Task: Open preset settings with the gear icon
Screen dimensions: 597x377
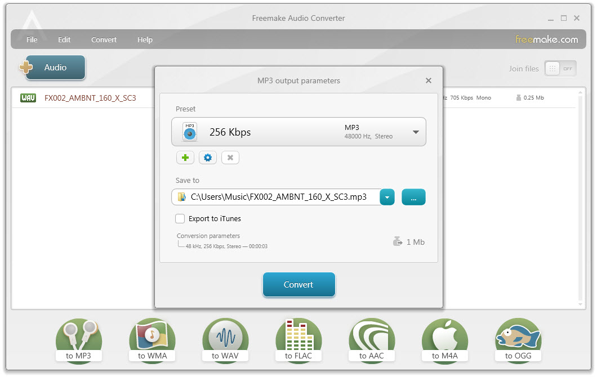Action: coord(207,158)
